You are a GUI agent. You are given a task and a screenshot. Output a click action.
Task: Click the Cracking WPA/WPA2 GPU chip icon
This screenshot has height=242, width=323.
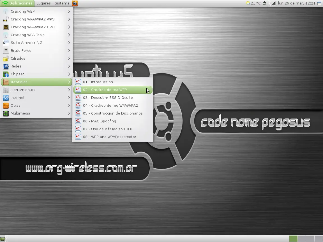click(6, 27)
